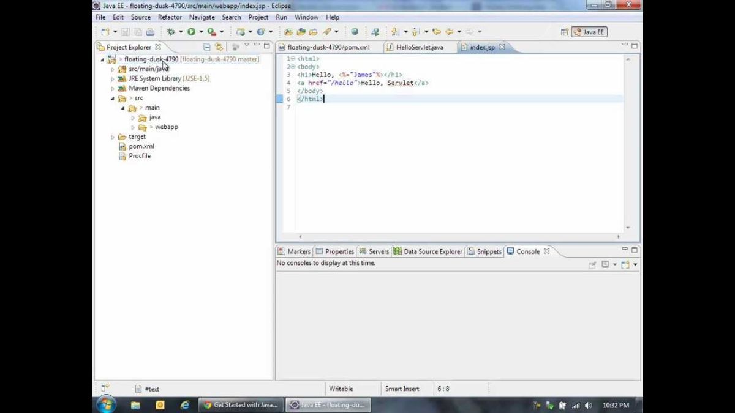The height and width of the screenshot is (413, 735).
Task: Click the New wizard toolbar icon
Action: (105, 32)
